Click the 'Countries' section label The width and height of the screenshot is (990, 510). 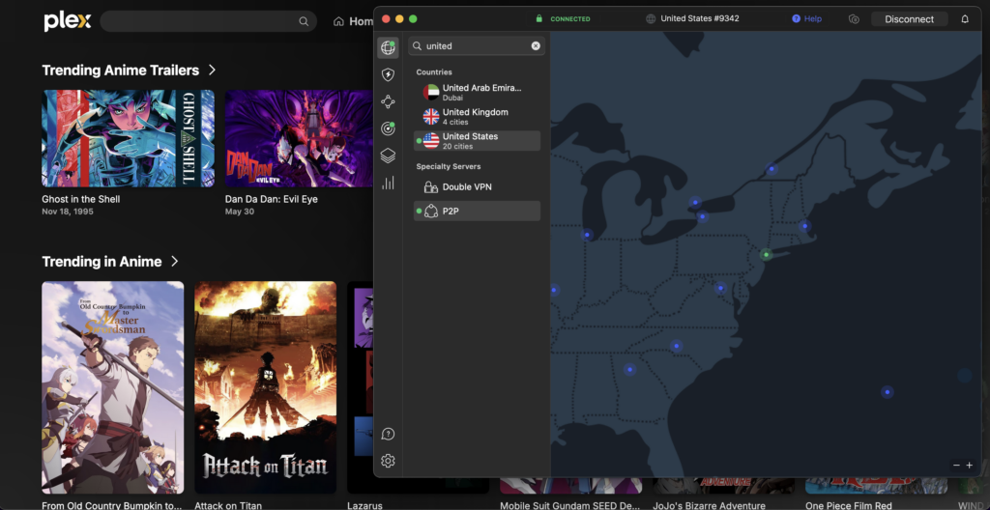coord(434,71)
